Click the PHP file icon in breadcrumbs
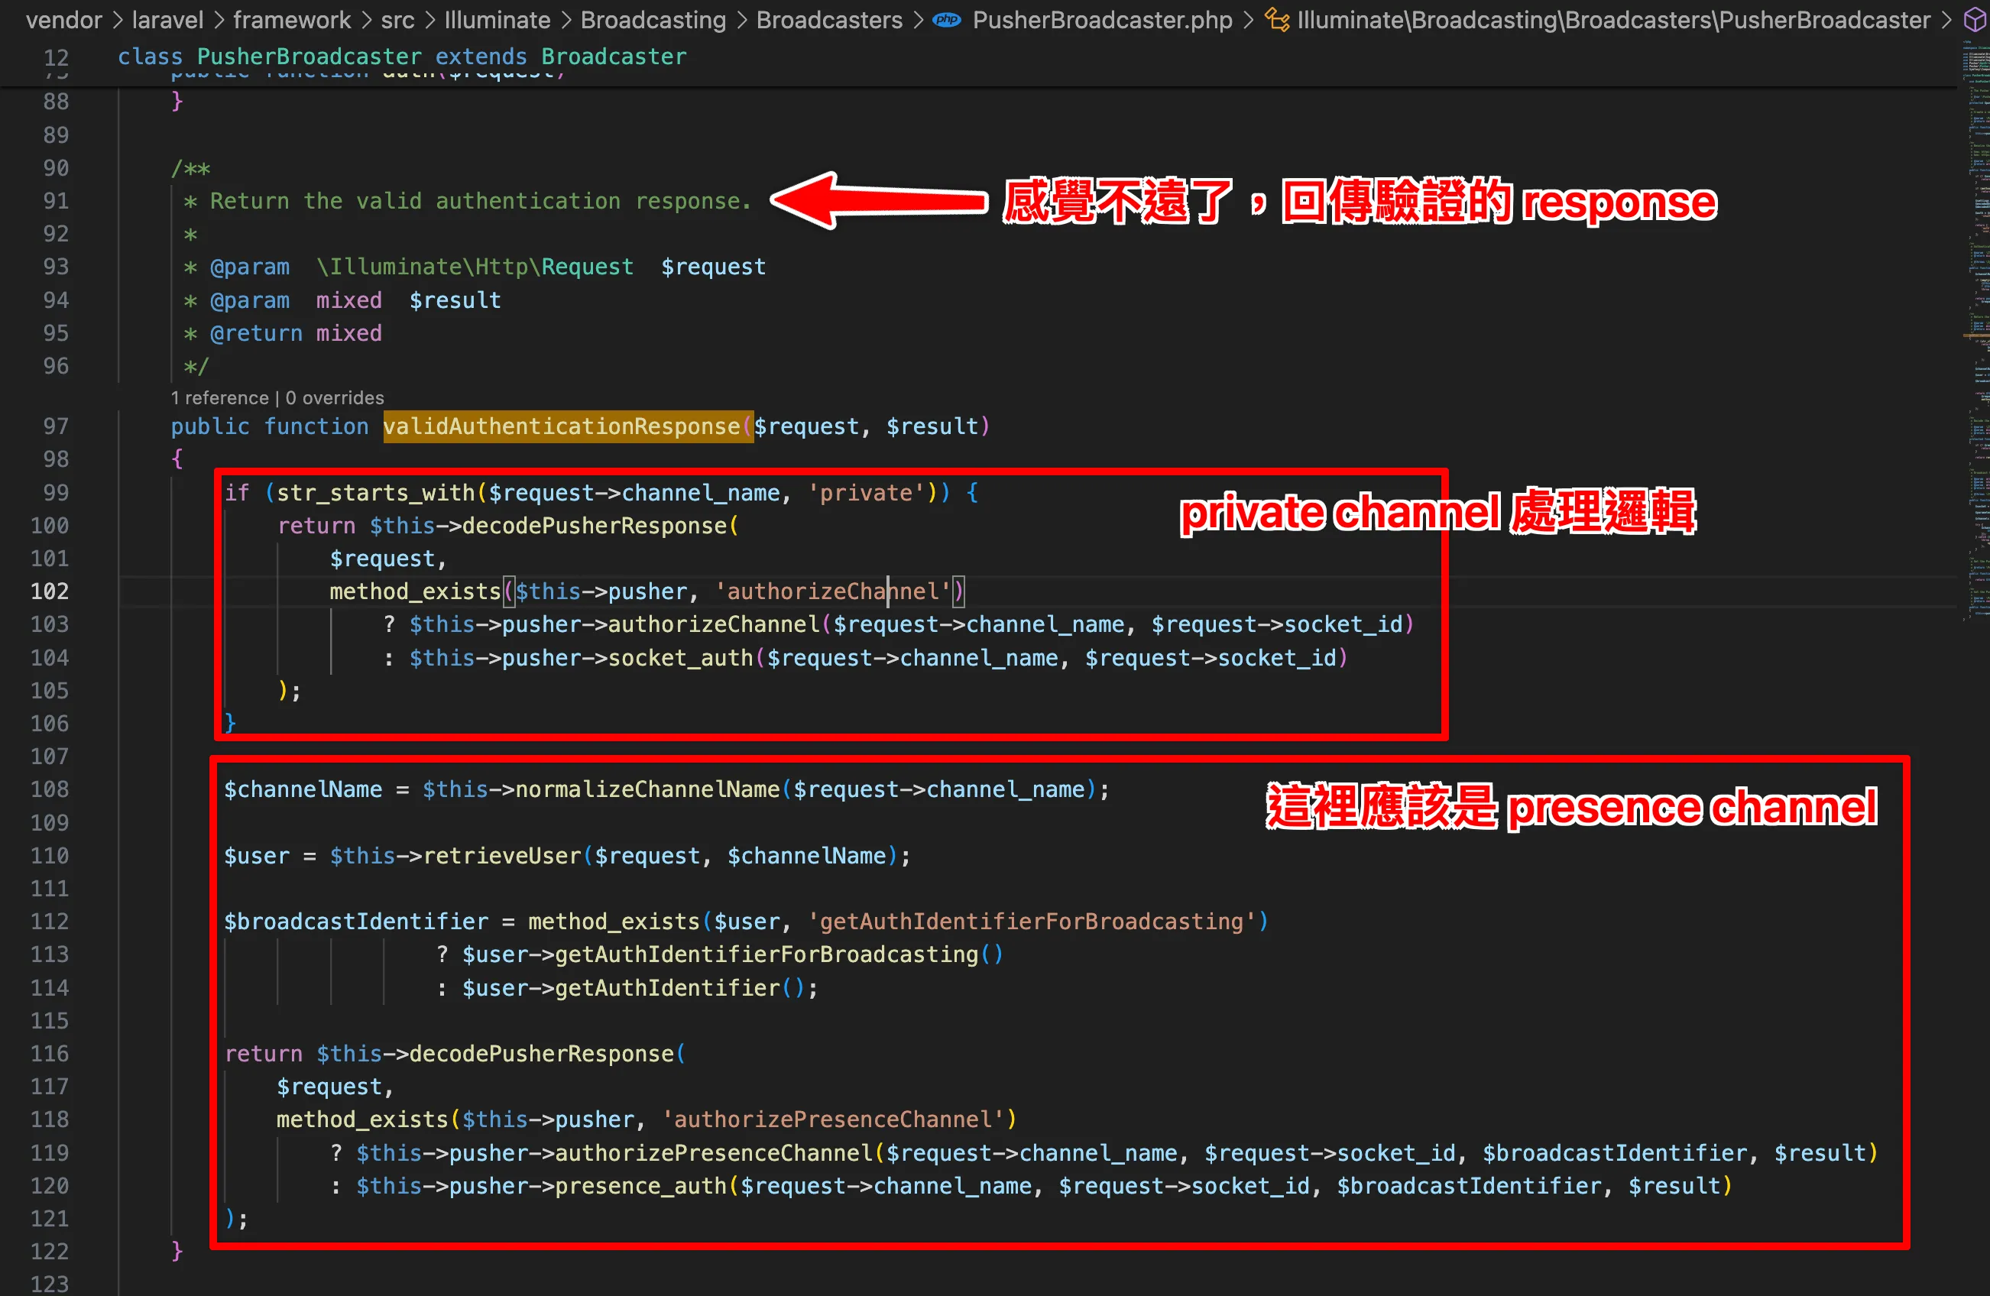The width and height of the screenshot is (1990, 1296). 947,19
